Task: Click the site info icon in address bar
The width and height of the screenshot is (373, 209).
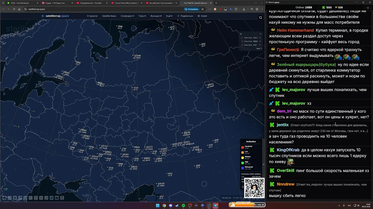Action: point(25,9)
